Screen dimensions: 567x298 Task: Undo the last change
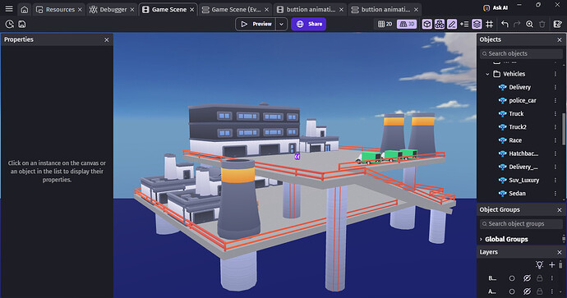[x=505, y=24]
